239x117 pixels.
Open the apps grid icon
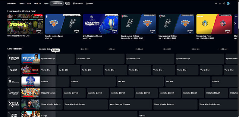click(x=220, y=4)
